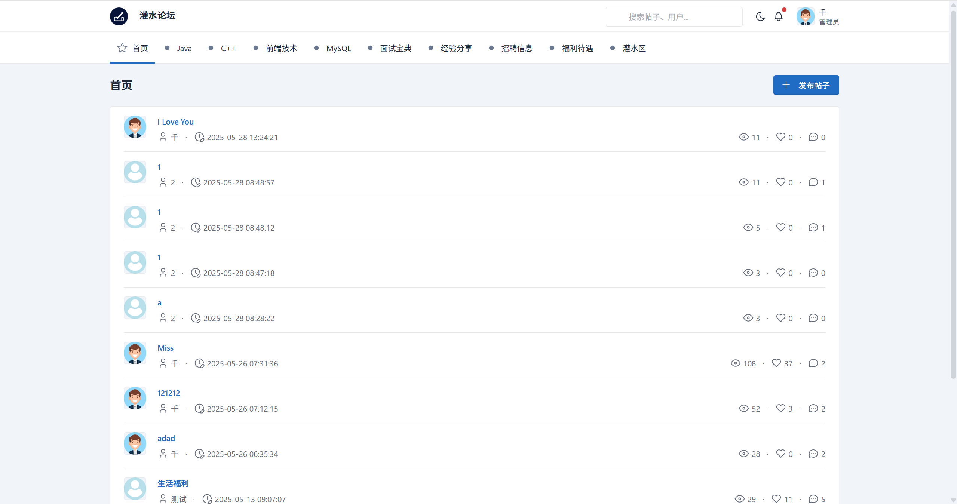Image resolution: width=957 pixels, height=504 pixels.
Task: Open admin user avatar menu in header
Action: tap(805, 16)
